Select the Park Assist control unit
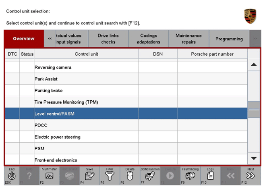The height and width of the screenshot is (189, 265). coord(126,79)
